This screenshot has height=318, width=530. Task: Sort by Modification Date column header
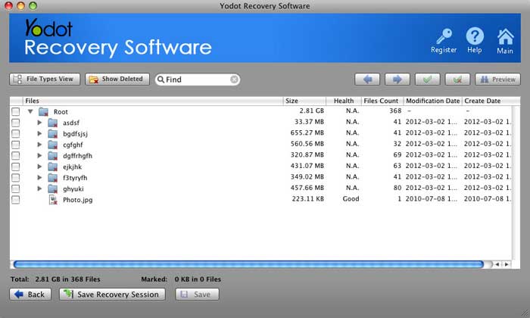pyautogui.click(x=432, y=101)
